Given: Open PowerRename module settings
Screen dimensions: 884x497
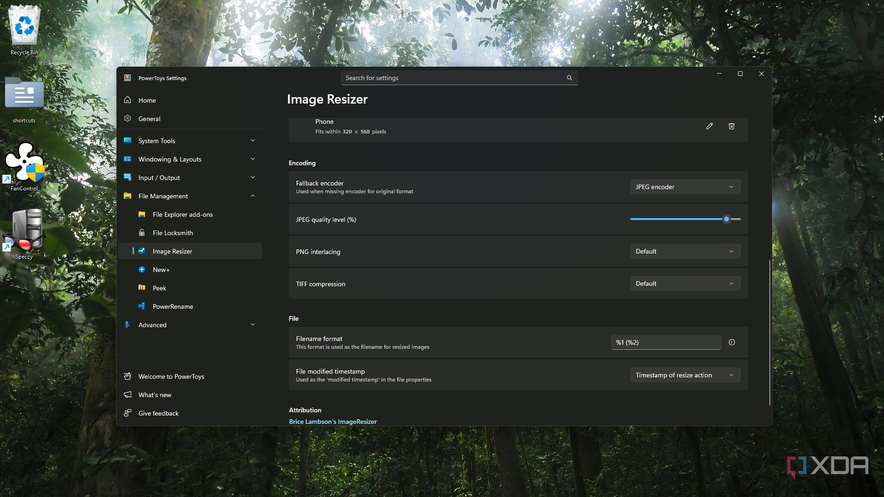Looking at the screenshot, I should (190, 306).
